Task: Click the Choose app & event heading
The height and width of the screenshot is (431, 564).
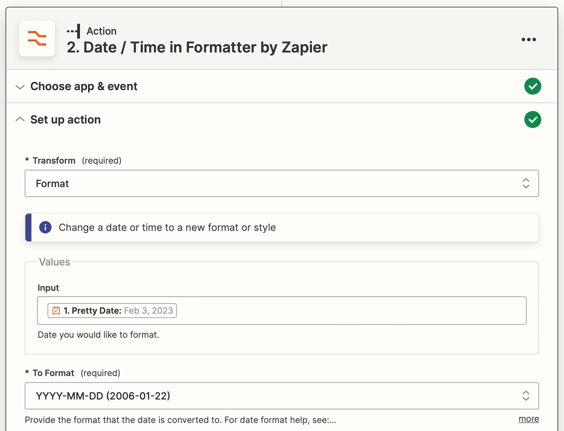Action: point(84,86)
